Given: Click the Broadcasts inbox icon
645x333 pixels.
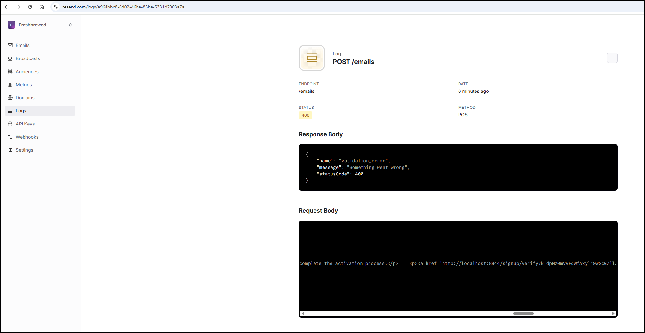Looking at the screenshot, I should click(10, 58).
